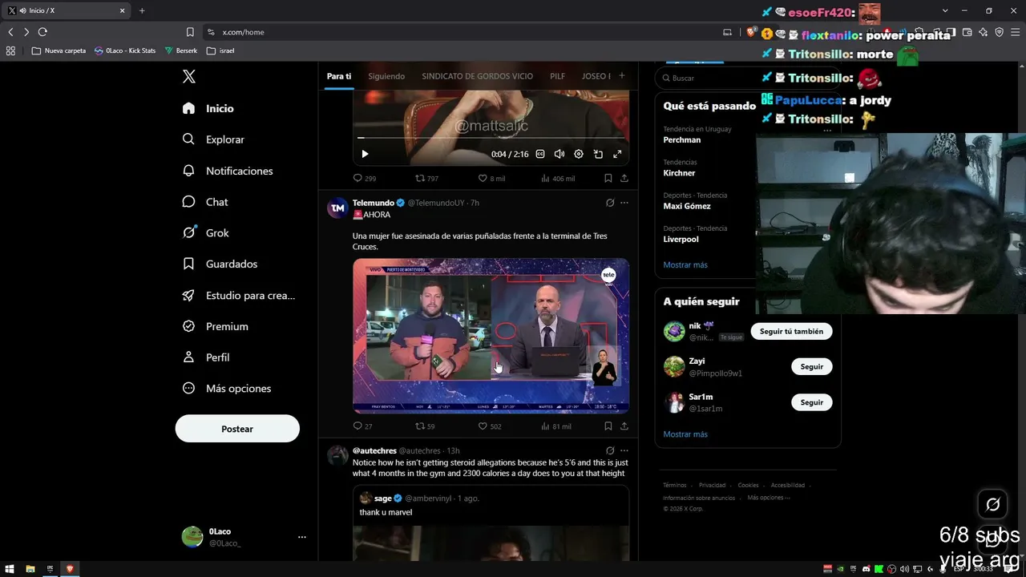
Task: Show more trends under Qué está pasando
Action: [x=685, y=264]
